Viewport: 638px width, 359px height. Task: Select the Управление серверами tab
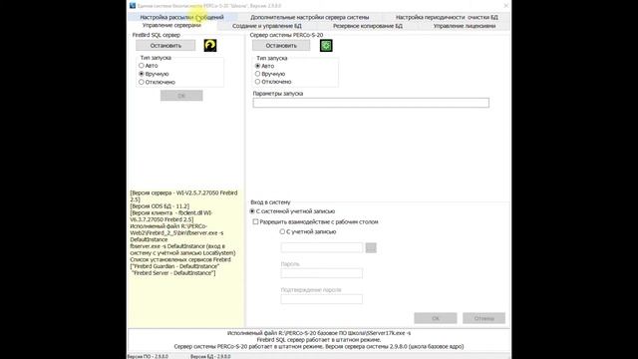[171, 25]
